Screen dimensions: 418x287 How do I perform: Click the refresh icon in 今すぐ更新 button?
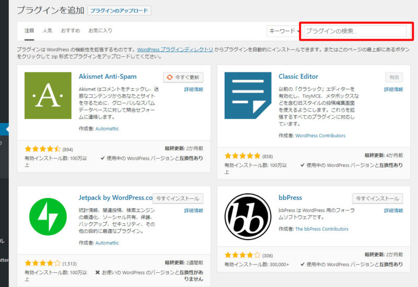(169, 77)
